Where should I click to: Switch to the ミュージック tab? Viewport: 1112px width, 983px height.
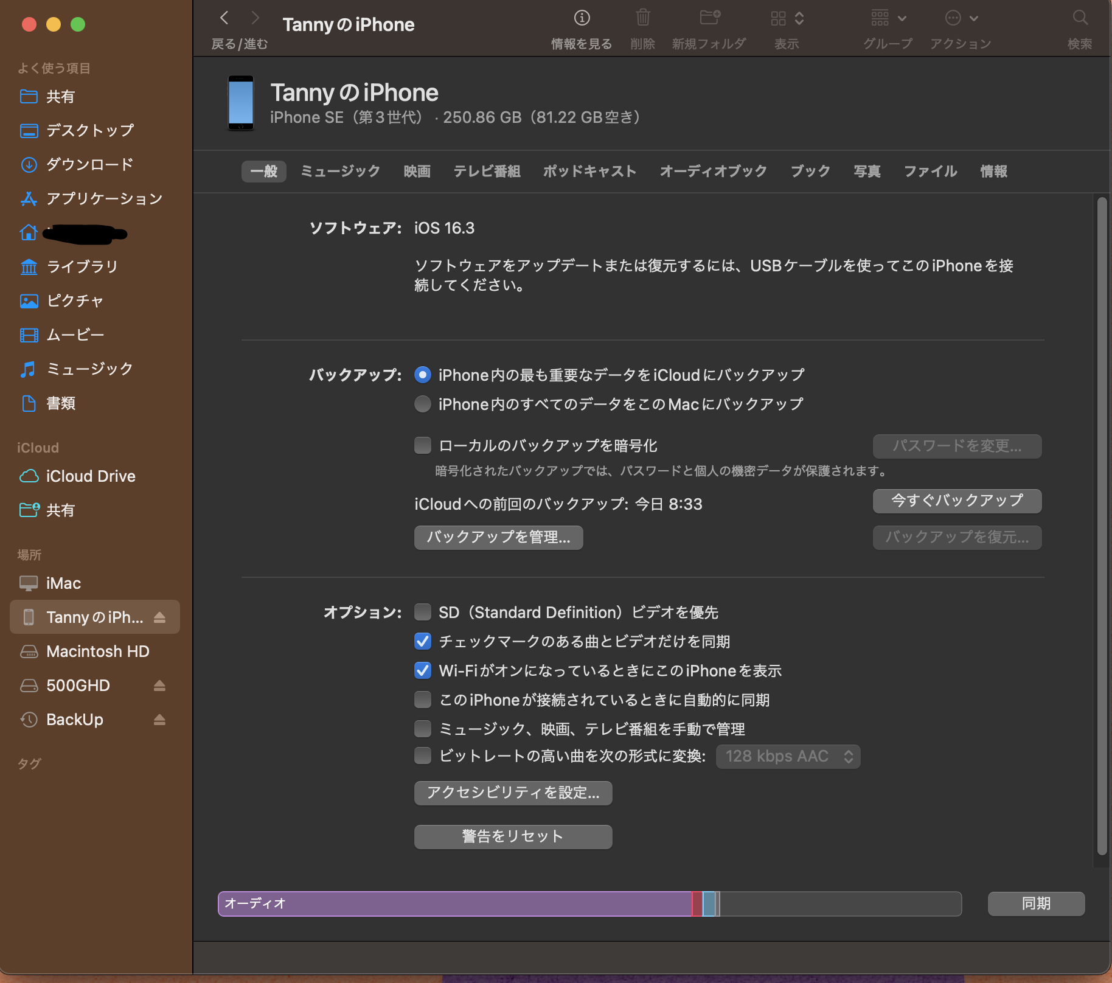pos(341,172)
